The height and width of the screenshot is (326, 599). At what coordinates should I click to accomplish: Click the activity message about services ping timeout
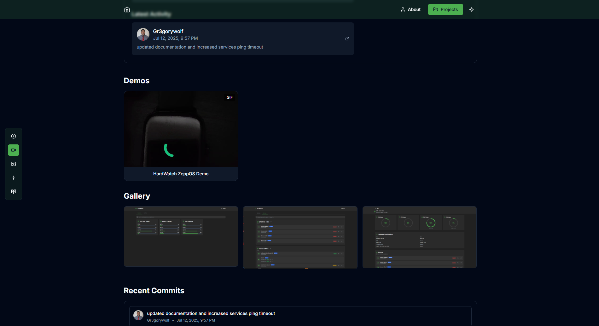[200, 47]
